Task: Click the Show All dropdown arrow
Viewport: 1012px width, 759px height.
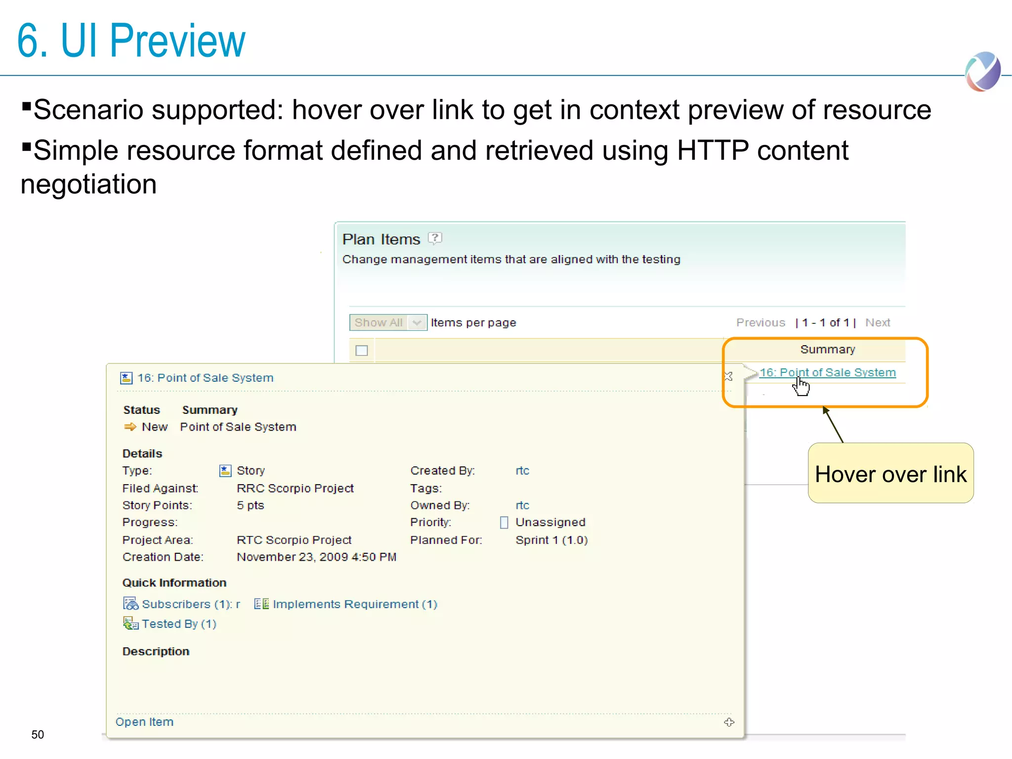Action: 417,322
